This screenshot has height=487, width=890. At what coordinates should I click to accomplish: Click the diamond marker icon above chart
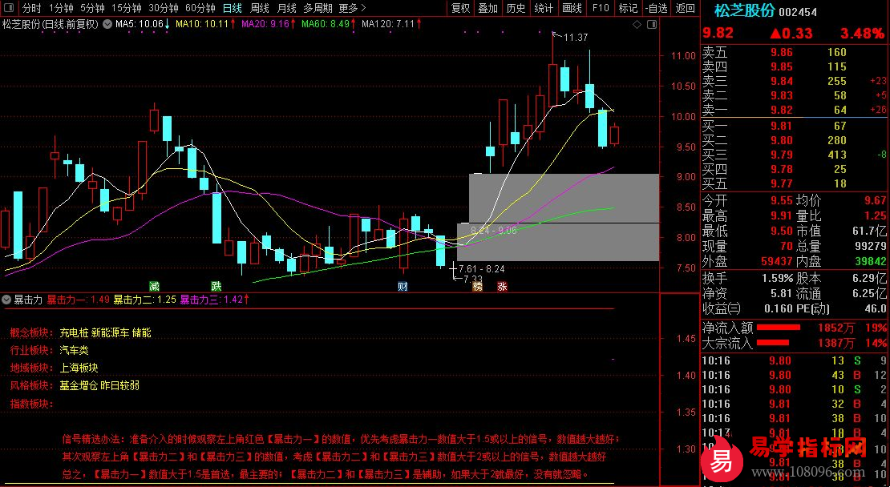(637, 24)
